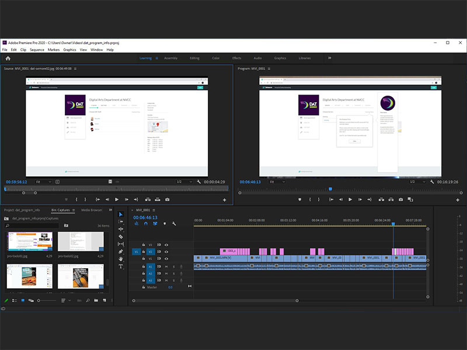Open the Graphics menu
The image size is (467, 350).
coord(69,50)
